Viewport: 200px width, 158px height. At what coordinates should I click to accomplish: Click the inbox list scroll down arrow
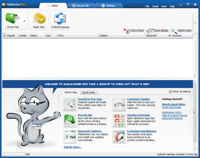coord(194,76)
